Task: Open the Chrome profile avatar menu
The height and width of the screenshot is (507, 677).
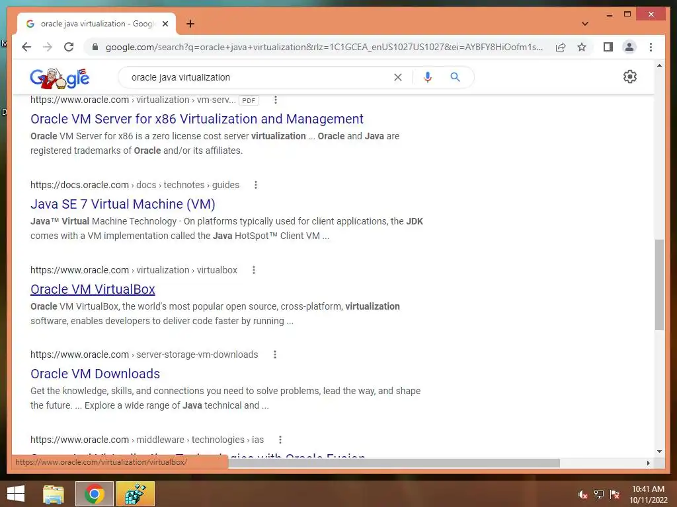Action: point(629,47)
